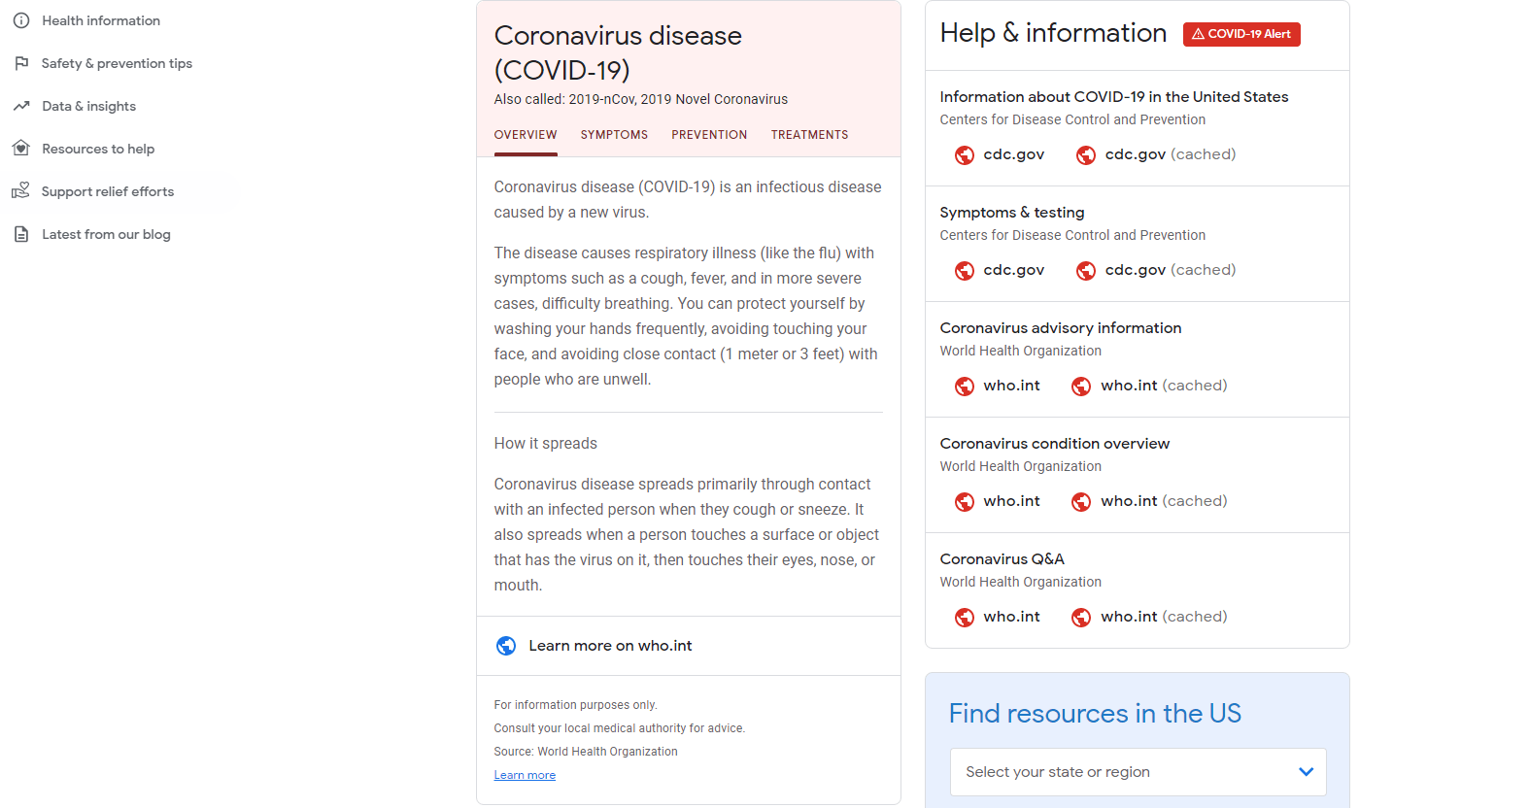Open who.int link under Coronavirus advisory information
The height and width of the screenshot is (808, 1529).
click(x=1011, y=386)
